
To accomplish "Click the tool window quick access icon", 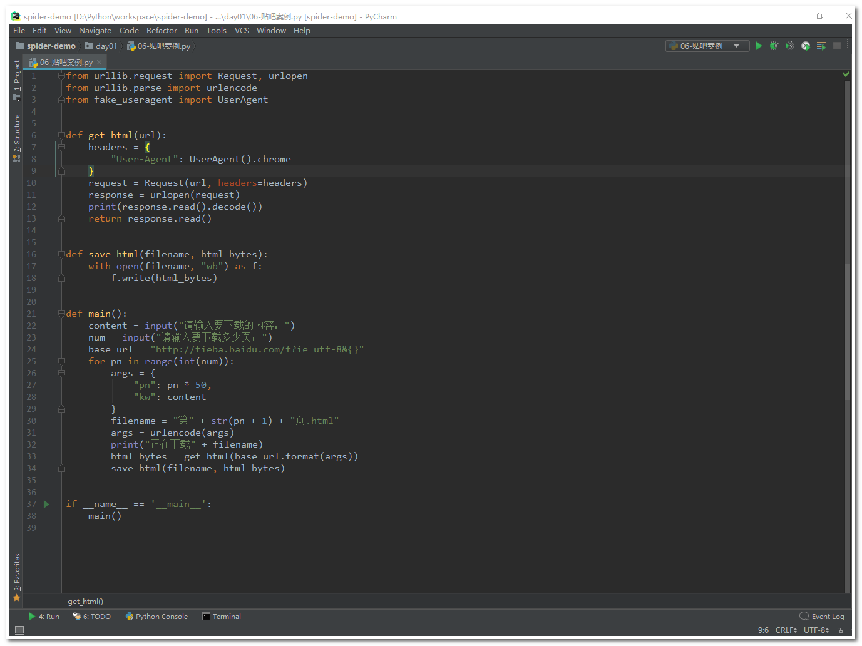I will pos(19,630).
